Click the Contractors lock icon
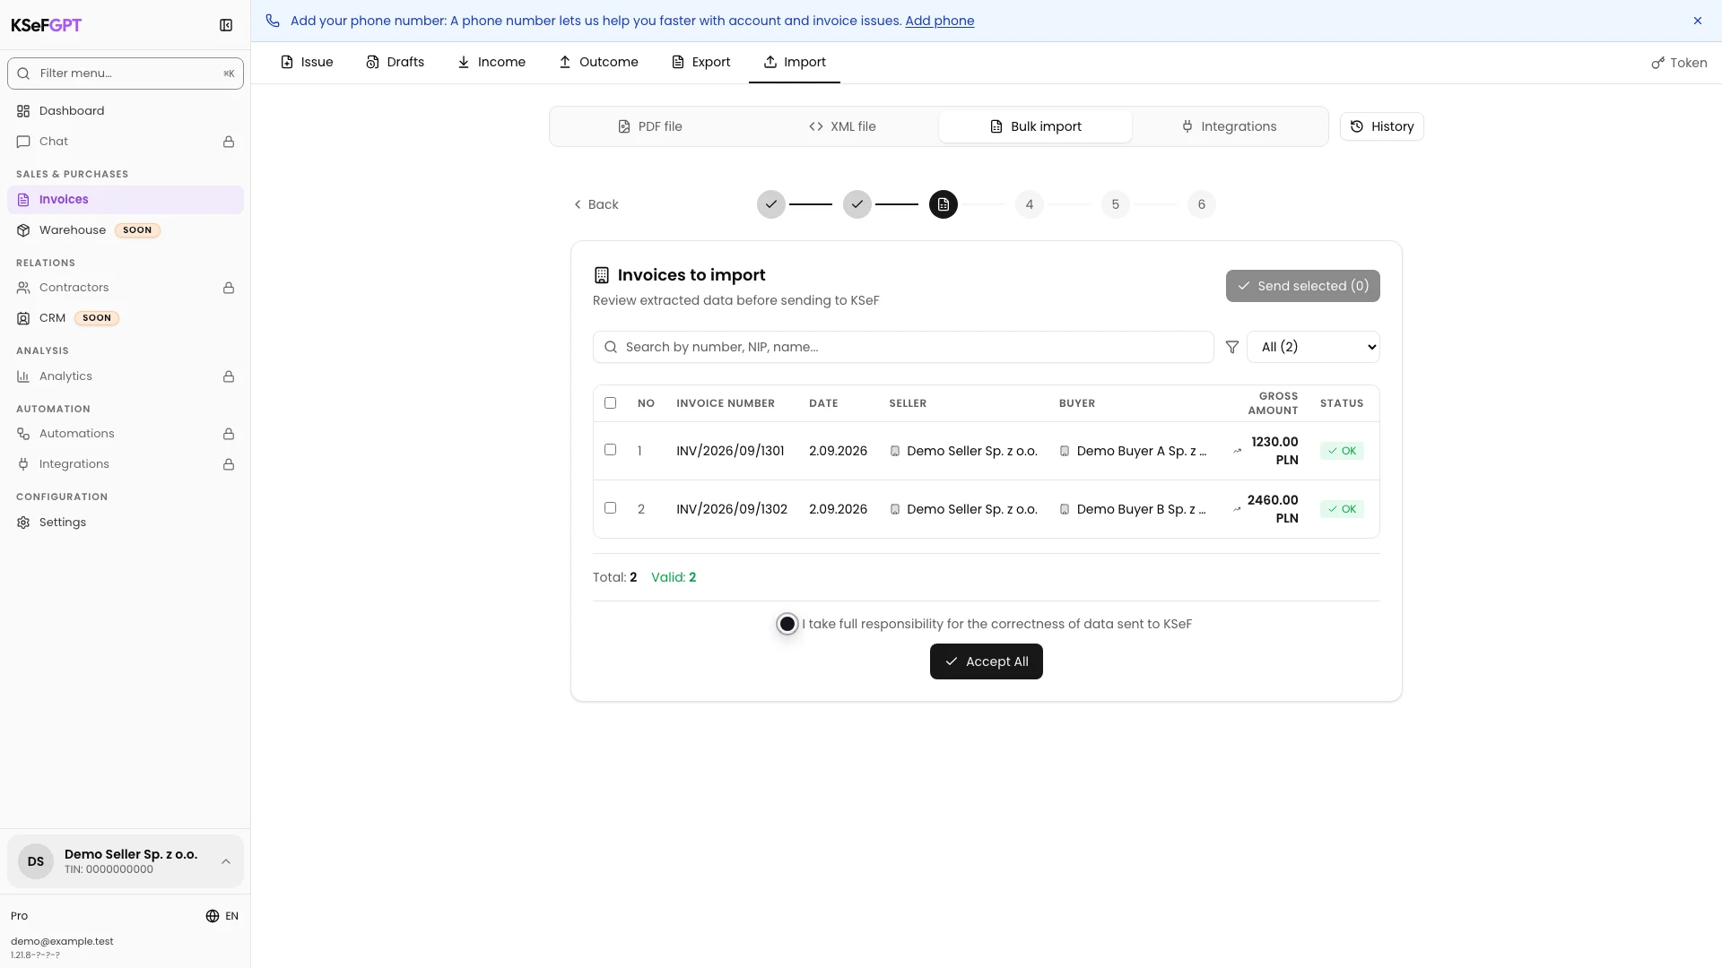 [x=229, y=288]
